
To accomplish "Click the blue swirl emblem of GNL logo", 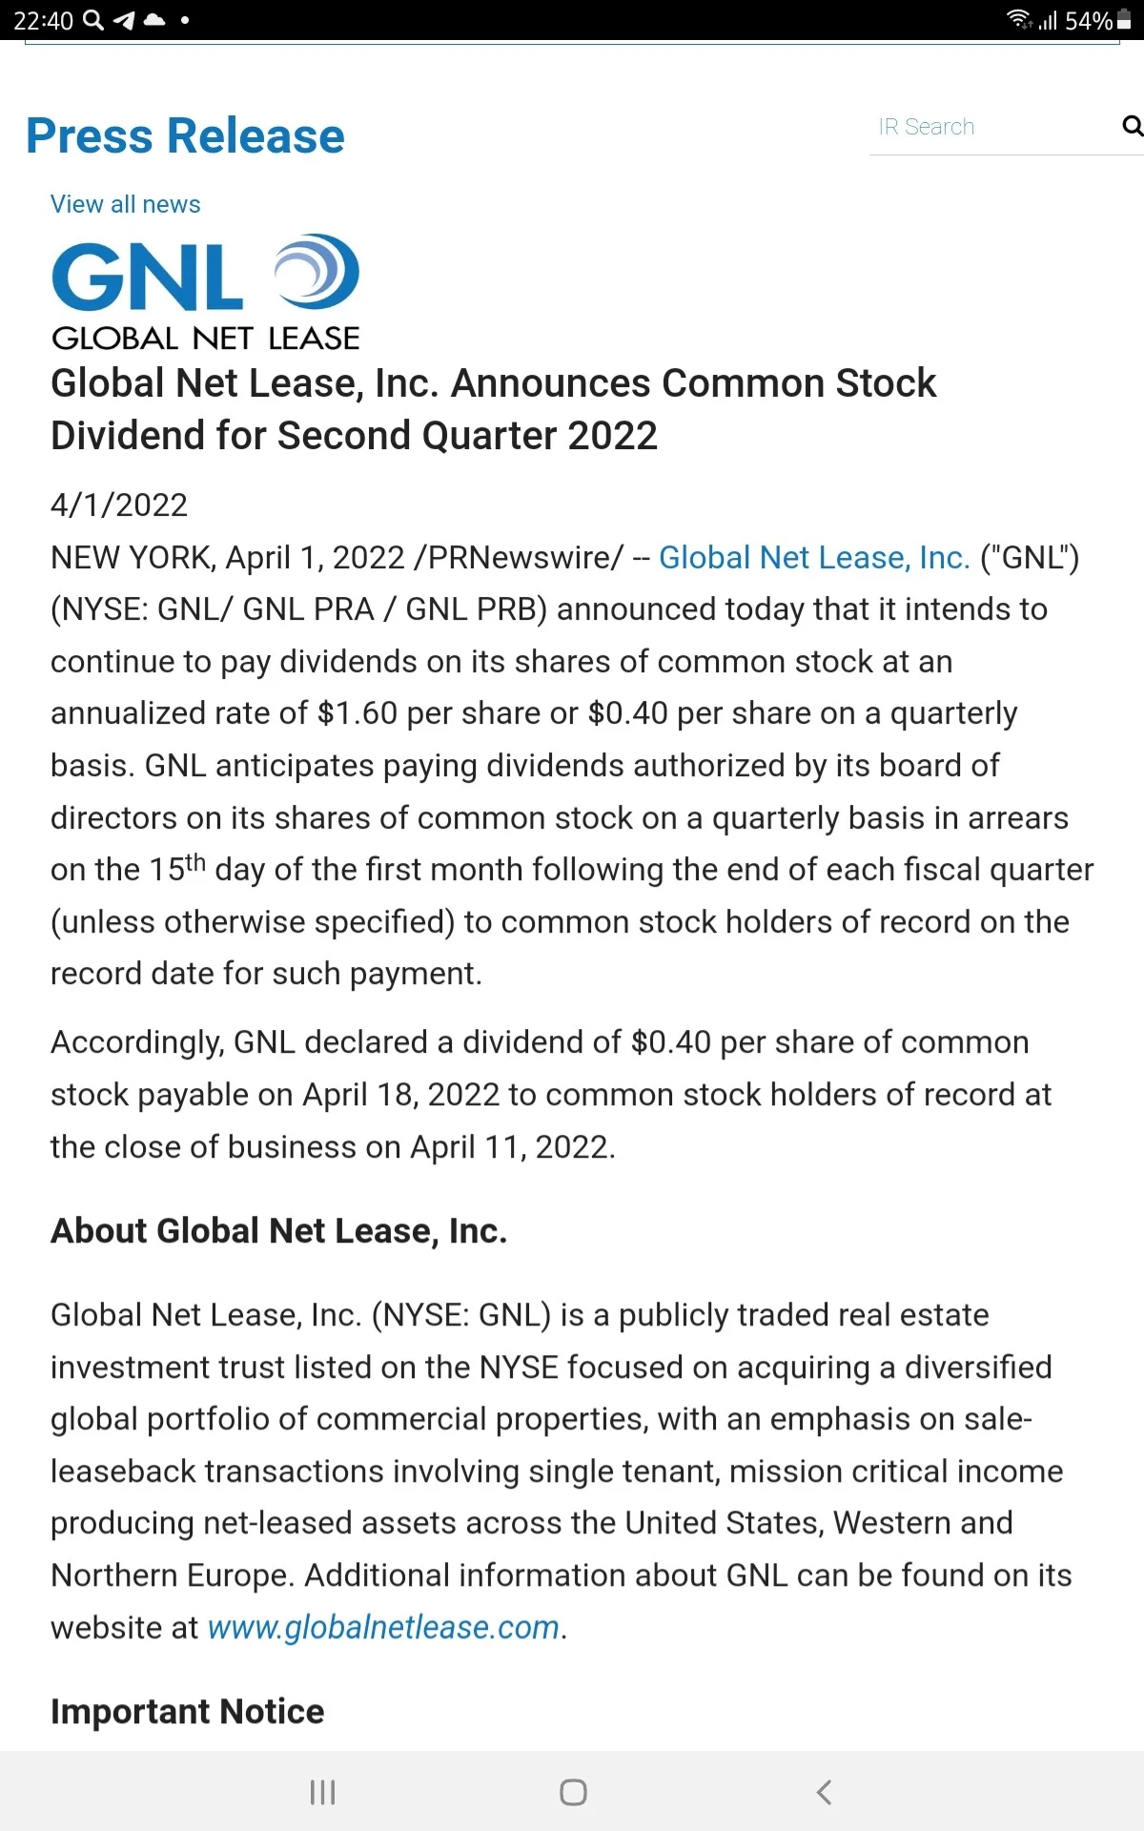I will (317, 272).
